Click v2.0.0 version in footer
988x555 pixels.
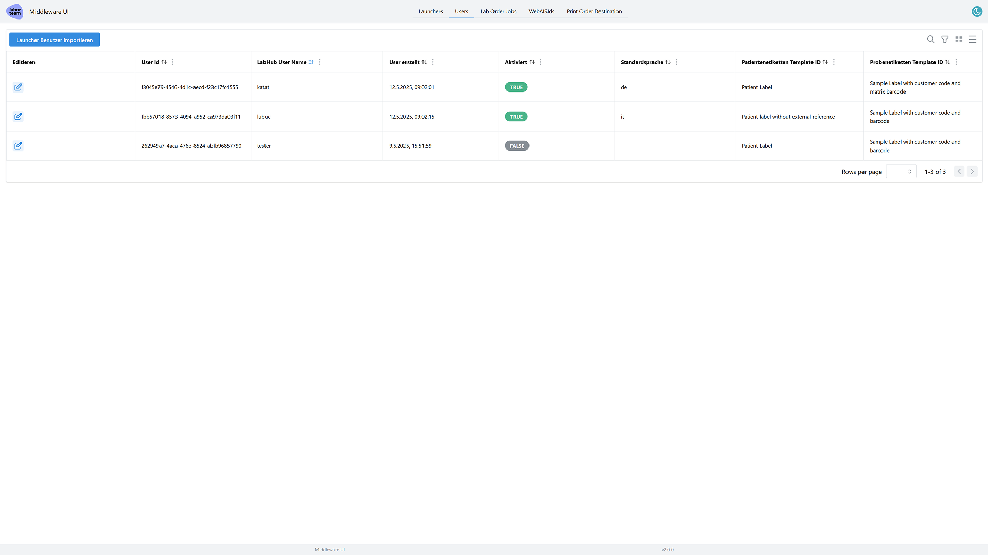coord(667,550)
